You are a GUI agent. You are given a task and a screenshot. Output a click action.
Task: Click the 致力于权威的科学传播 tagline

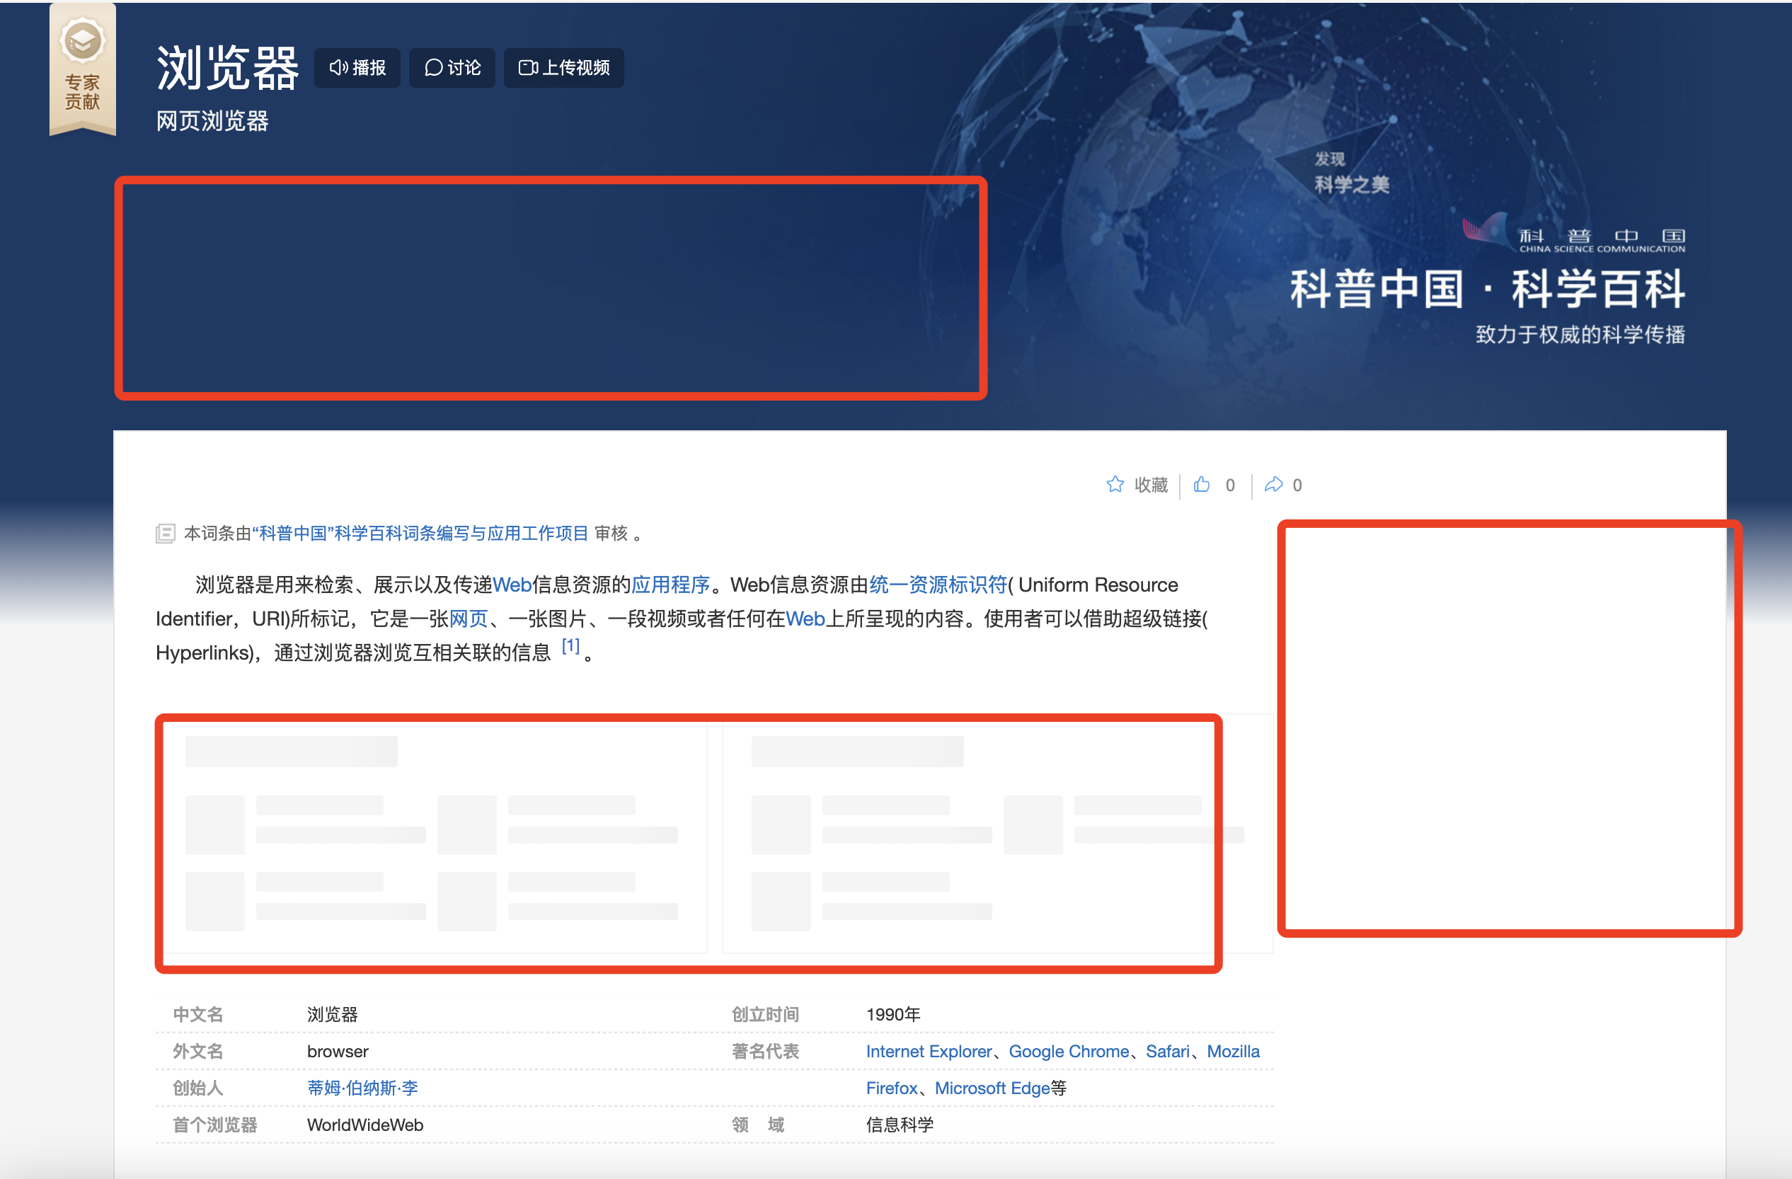(x=1580, y=334)
